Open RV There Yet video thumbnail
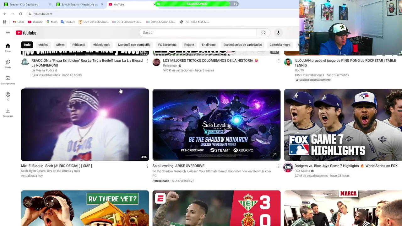The image size is (402, 226). pos(85,208)
